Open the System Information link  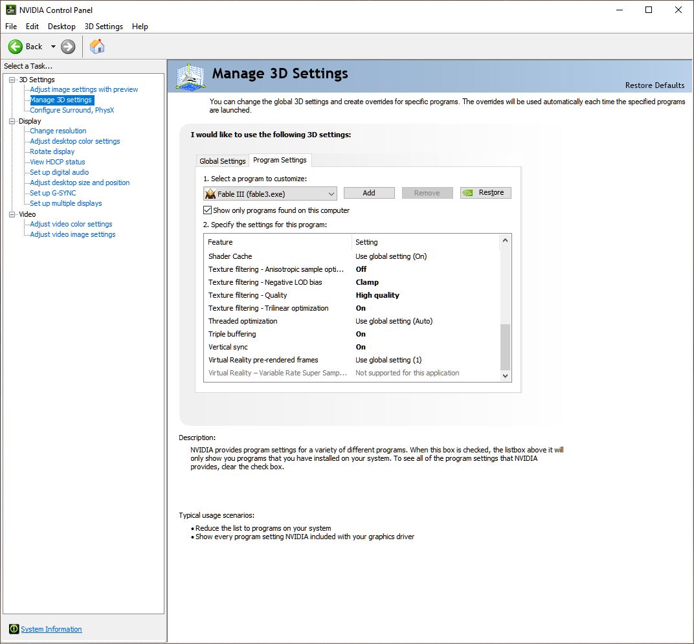[x=51, y=629]
